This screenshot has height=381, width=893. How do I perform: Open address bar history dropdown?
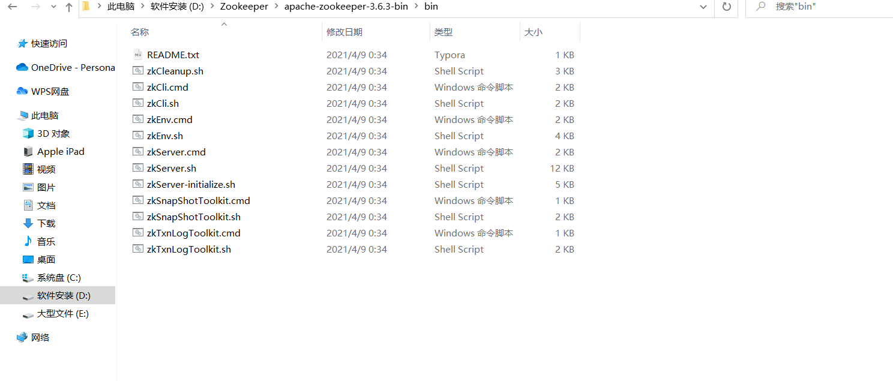(x=703, y=7)
